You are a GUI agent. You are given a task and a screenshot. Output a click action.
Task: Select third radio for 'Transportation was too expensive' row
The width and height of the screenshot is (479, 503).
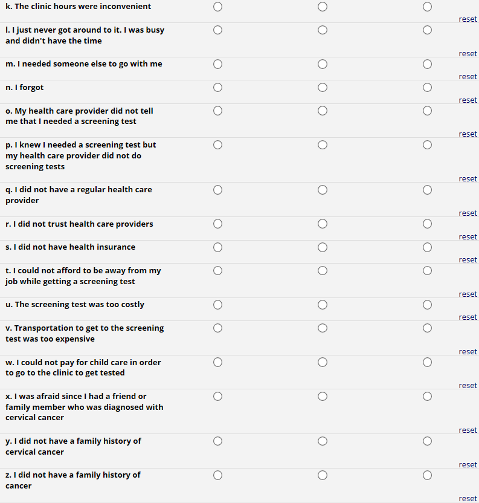427,328
